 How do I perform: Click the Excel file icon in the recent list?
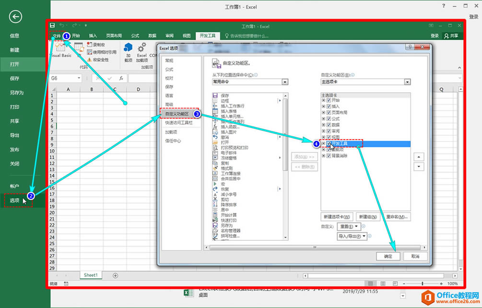188,293
